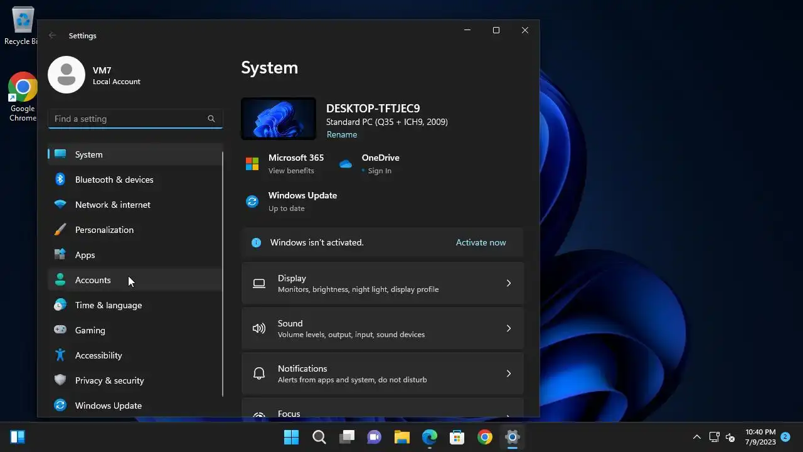Open File Explorer from taskbar

click(402, 437)
